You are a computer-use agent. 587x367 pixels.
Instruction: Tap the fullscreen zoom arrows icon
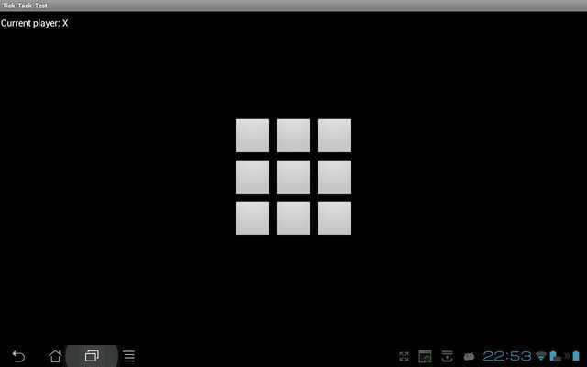pyautogui.click(x=404, y=356)
